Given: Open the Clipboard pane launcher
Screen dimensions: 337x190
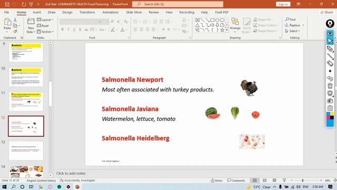Looking at the screenshot, I should pyautogui.click(x=22, y=37).
